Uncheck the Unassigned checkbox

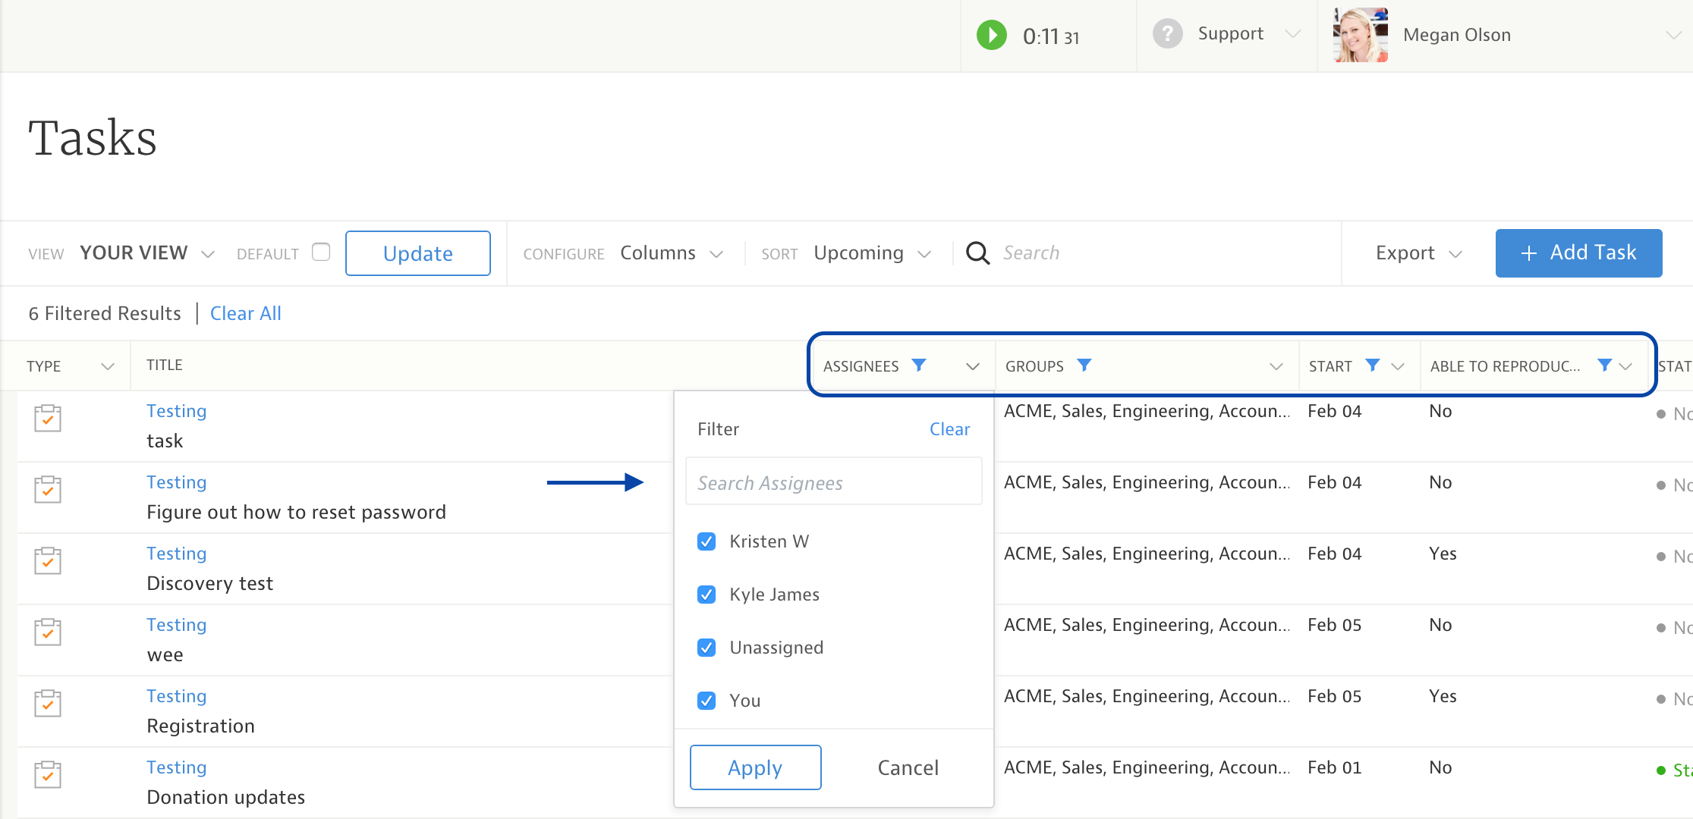[706, 648]
